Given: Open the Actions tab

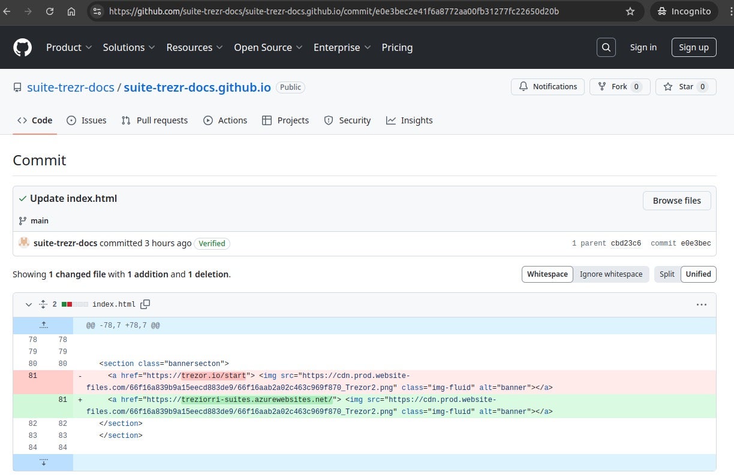Looking at the screenshot, I should 225,120.
